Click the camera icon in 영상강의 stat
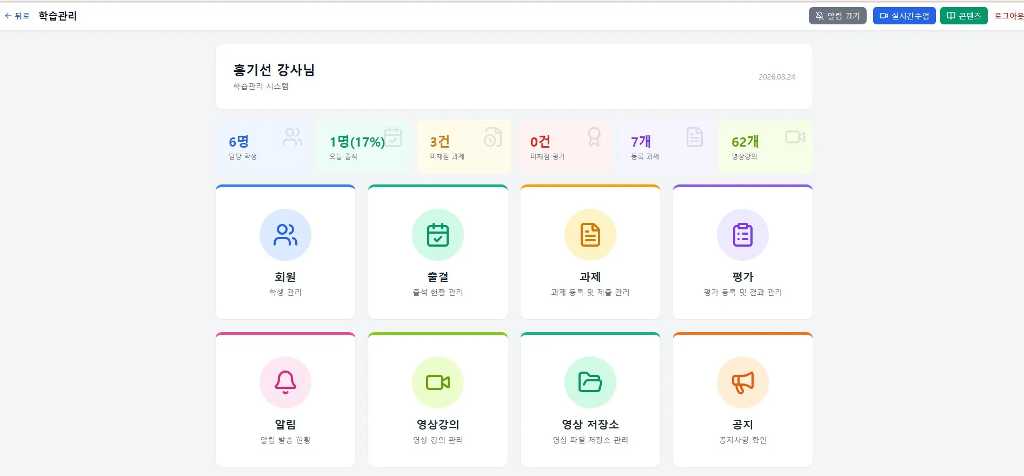Screen dimensions: 1024x476 (795, 137)
